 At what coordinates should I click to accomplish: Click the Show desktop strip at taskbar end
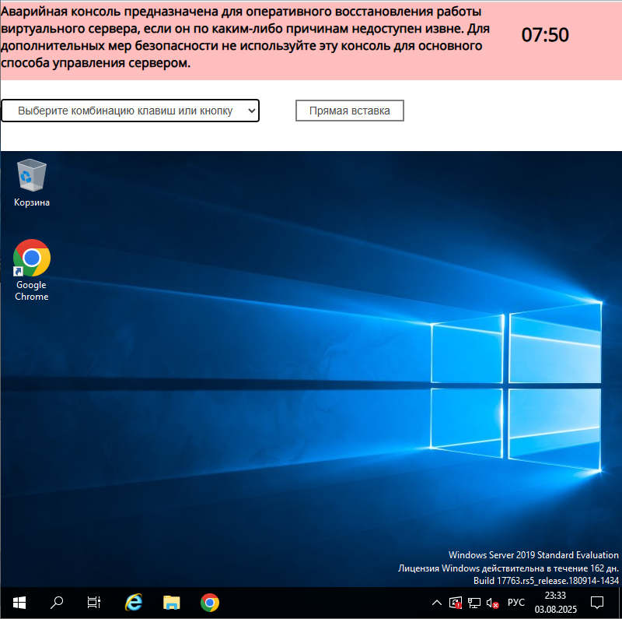point(620,603)
